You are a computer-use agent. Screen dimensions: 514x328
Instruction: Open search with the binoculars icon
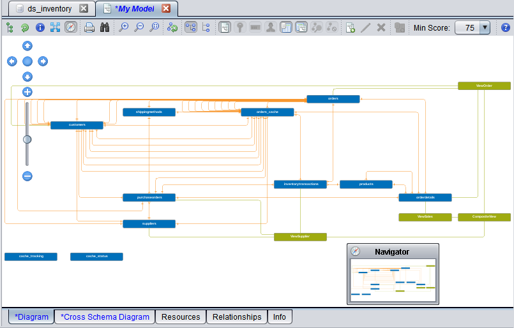click(105, 27)
